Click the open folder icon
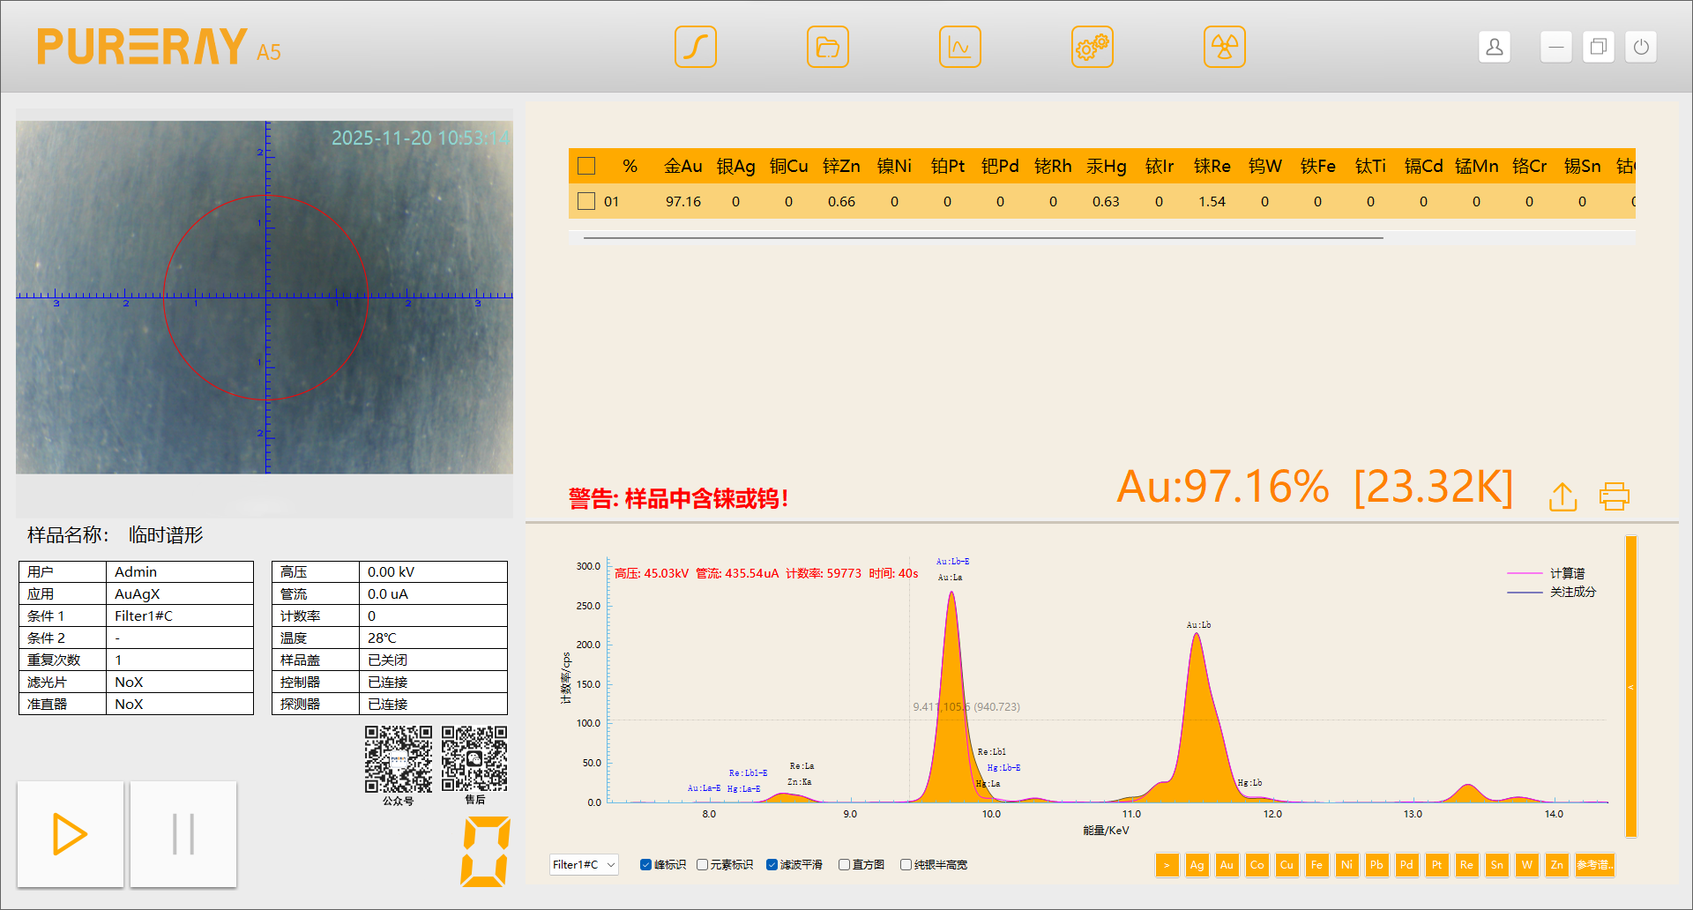1693x910 pixels. (827, 47)
